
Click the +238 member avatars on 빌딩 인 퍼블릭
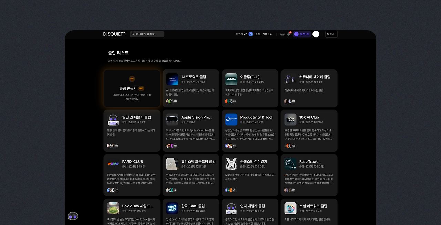pyautogui.click(x=112, y=146)
